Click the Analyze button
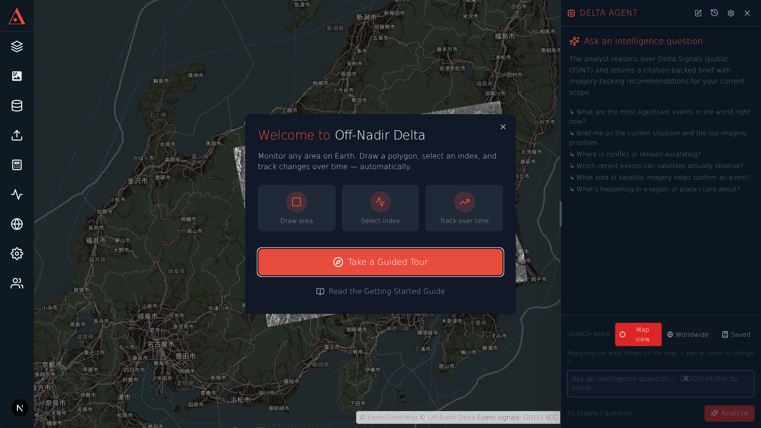This screenshot has height=428, width=761. point(729,413)
